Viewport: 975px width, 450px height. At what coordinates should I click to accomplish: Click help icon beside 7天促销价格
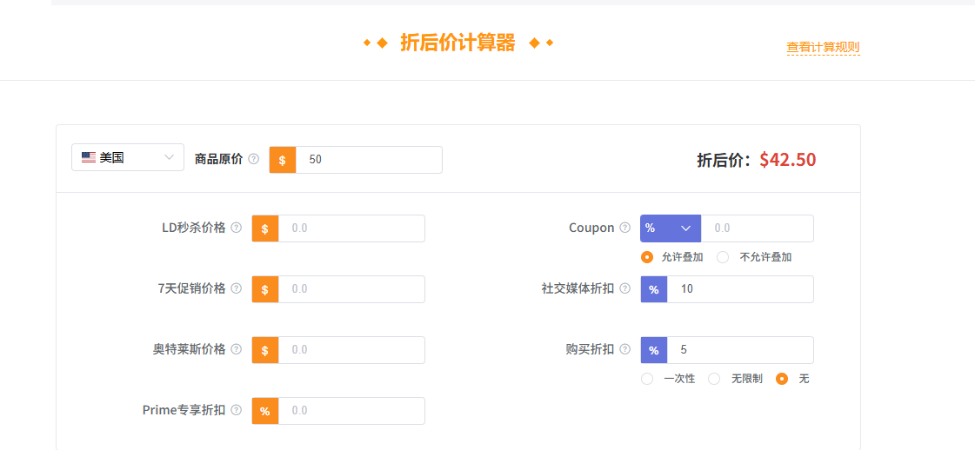(236, 288)
